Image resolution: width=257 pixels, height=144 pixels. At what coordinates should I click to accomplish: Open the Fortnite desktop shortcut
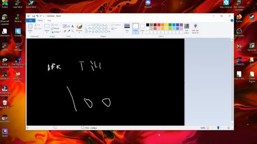18,32
